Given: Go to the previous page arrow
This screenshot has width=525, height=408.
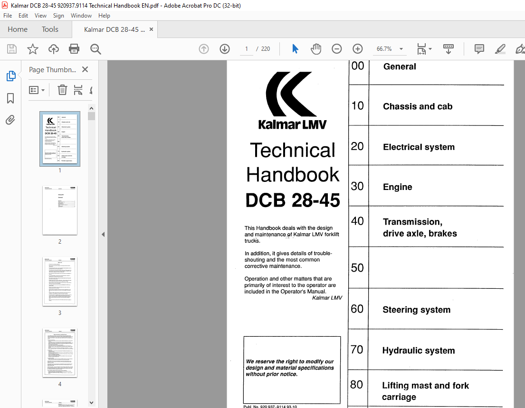Looking at the screenshot, I should tap(203, 49).
